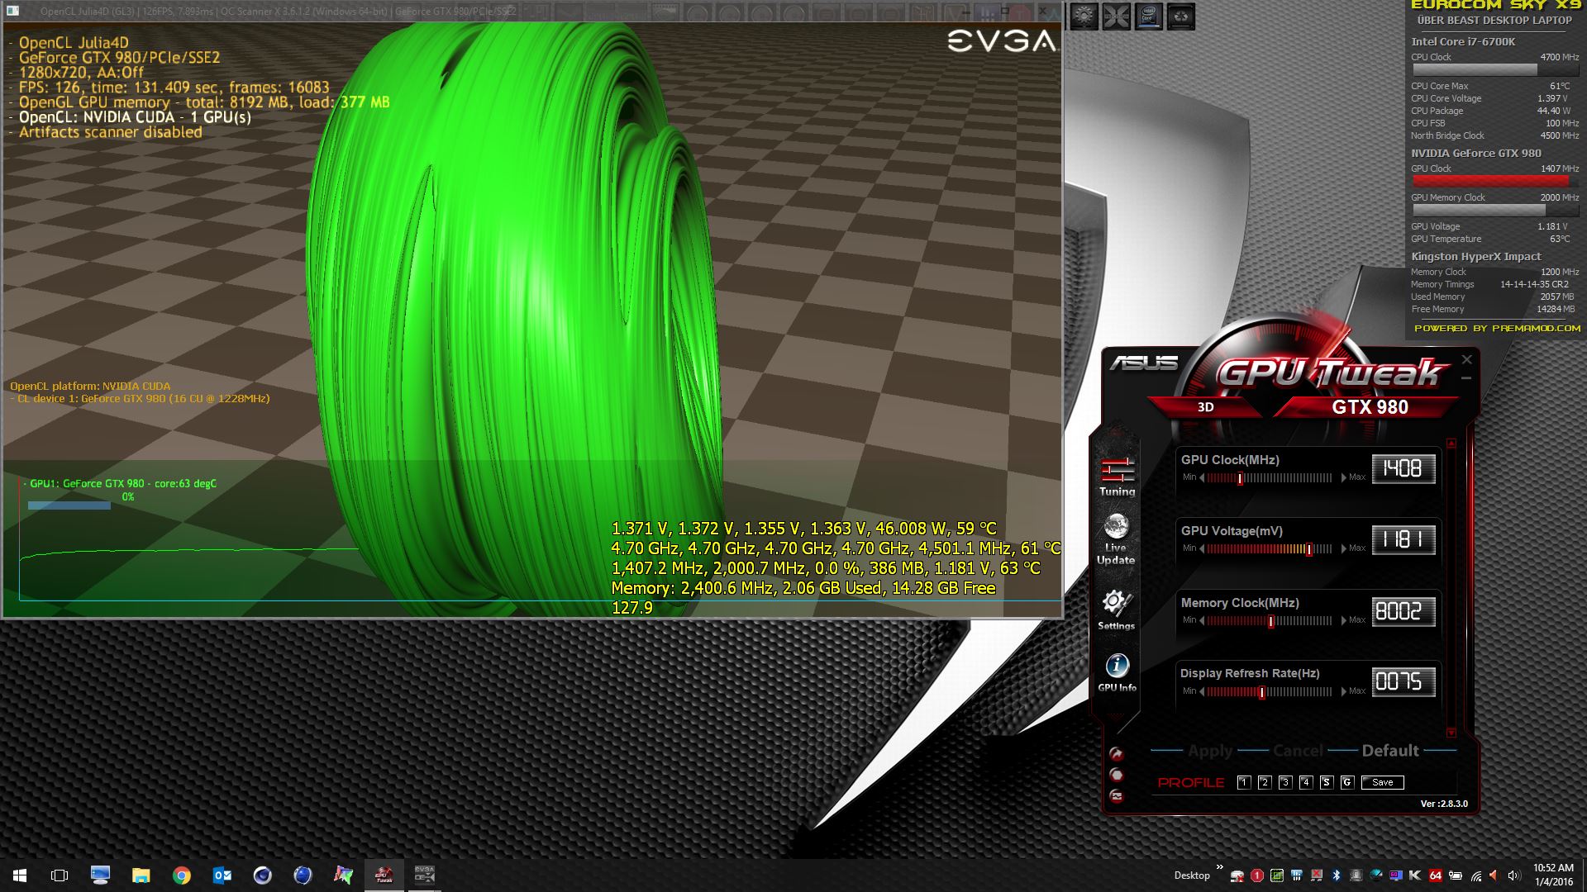
Task: Select profile 1 in GPU Tweak
Action: pos(1244,782)
